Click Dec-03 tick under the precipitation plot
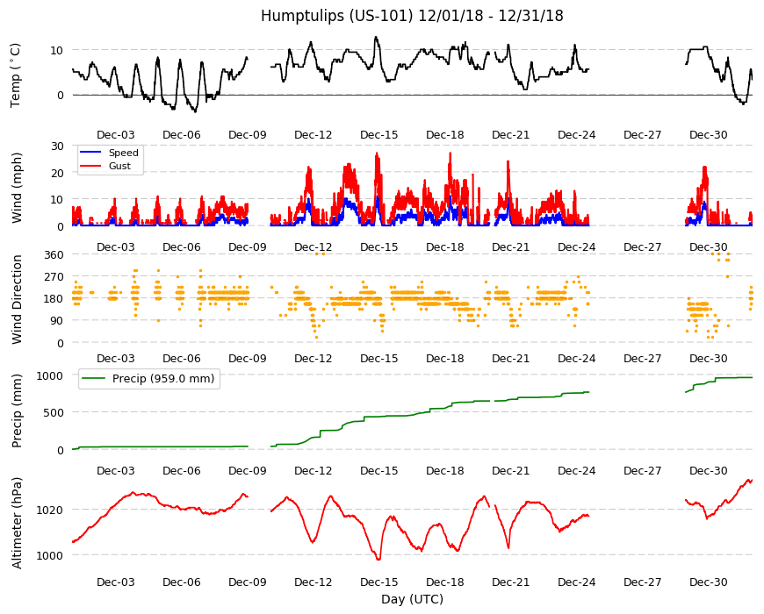 point(115,470)
